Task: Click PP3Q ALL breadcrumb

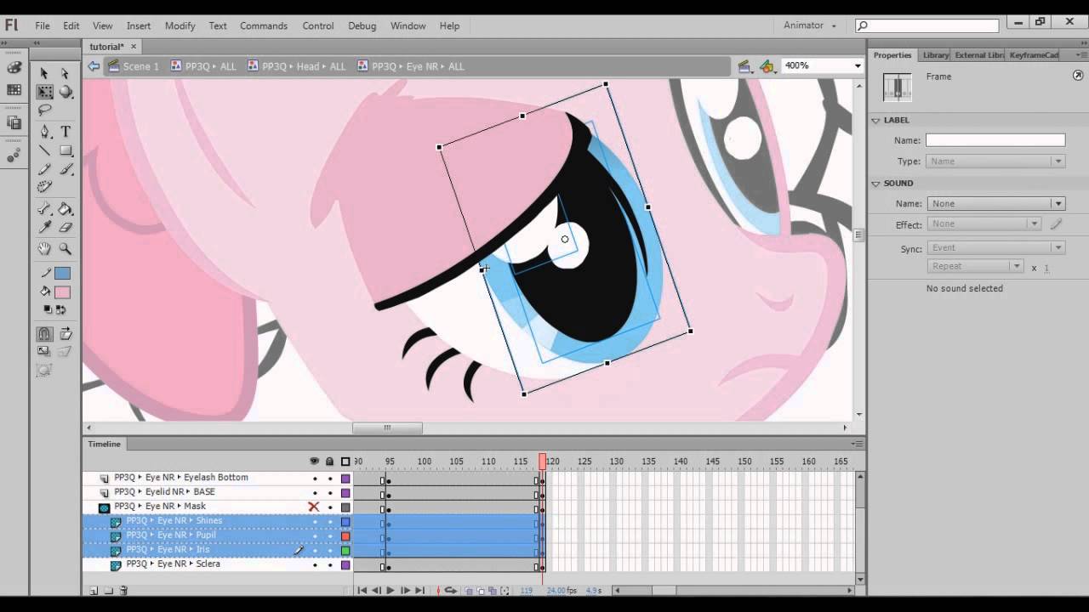Action: click(x=203, y=66)
